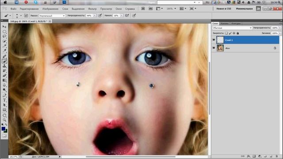Open tool preset picker arrow
Screen dimensions: 283x159
pos(10,16)
